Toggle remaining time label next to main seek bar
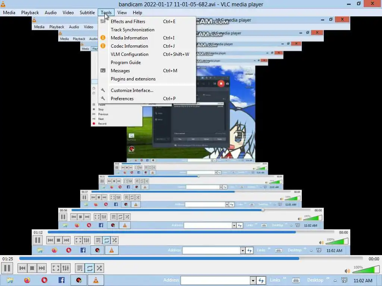 374,259
